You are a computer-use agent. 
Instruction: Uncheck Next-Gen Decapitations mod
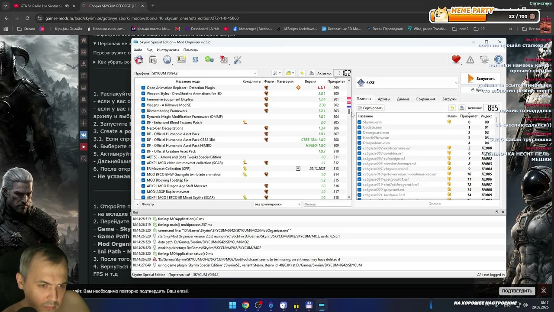pyautogui.click(x=143, y=128)
